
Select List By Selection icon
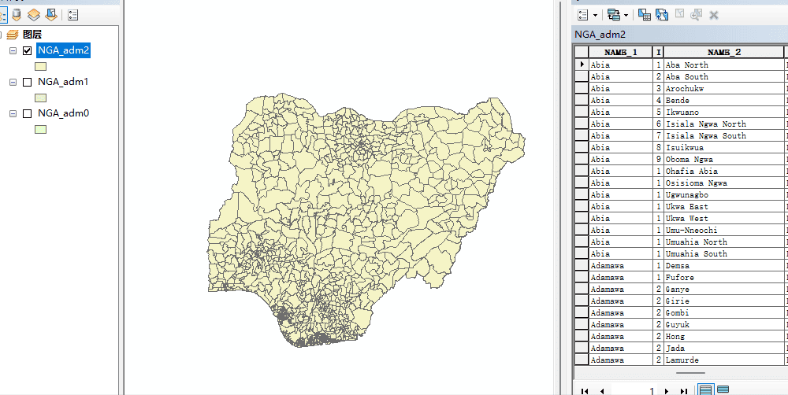click(x=50, y=15)
